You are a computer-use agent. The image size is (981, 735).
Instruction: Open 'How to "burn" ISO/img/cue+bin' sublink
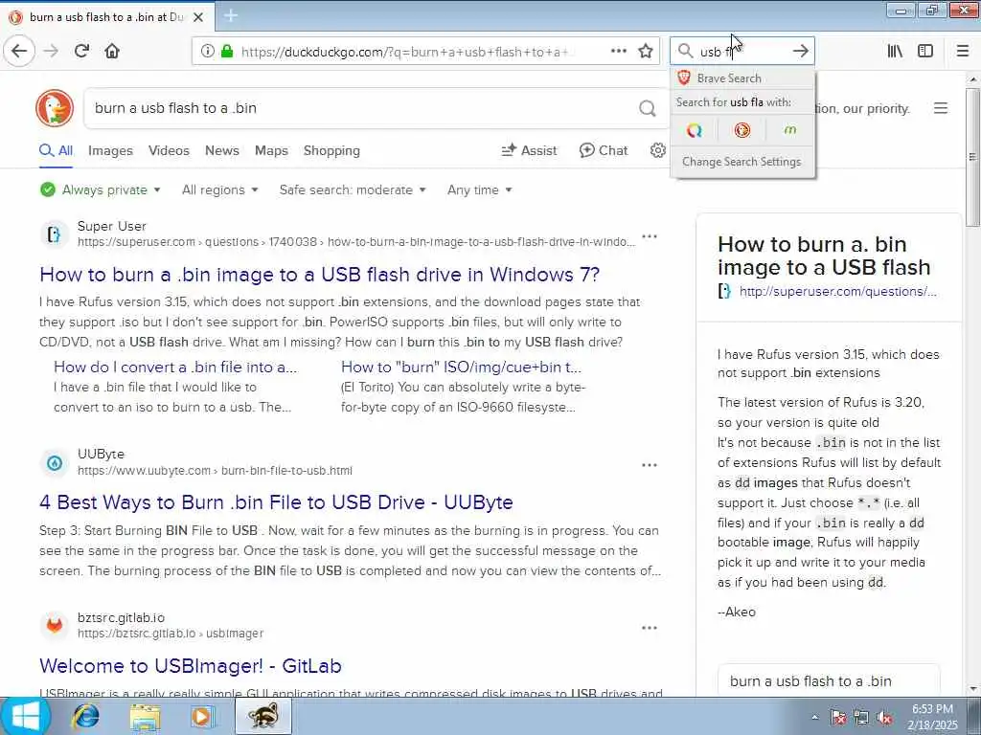click(x=461, y=367)
